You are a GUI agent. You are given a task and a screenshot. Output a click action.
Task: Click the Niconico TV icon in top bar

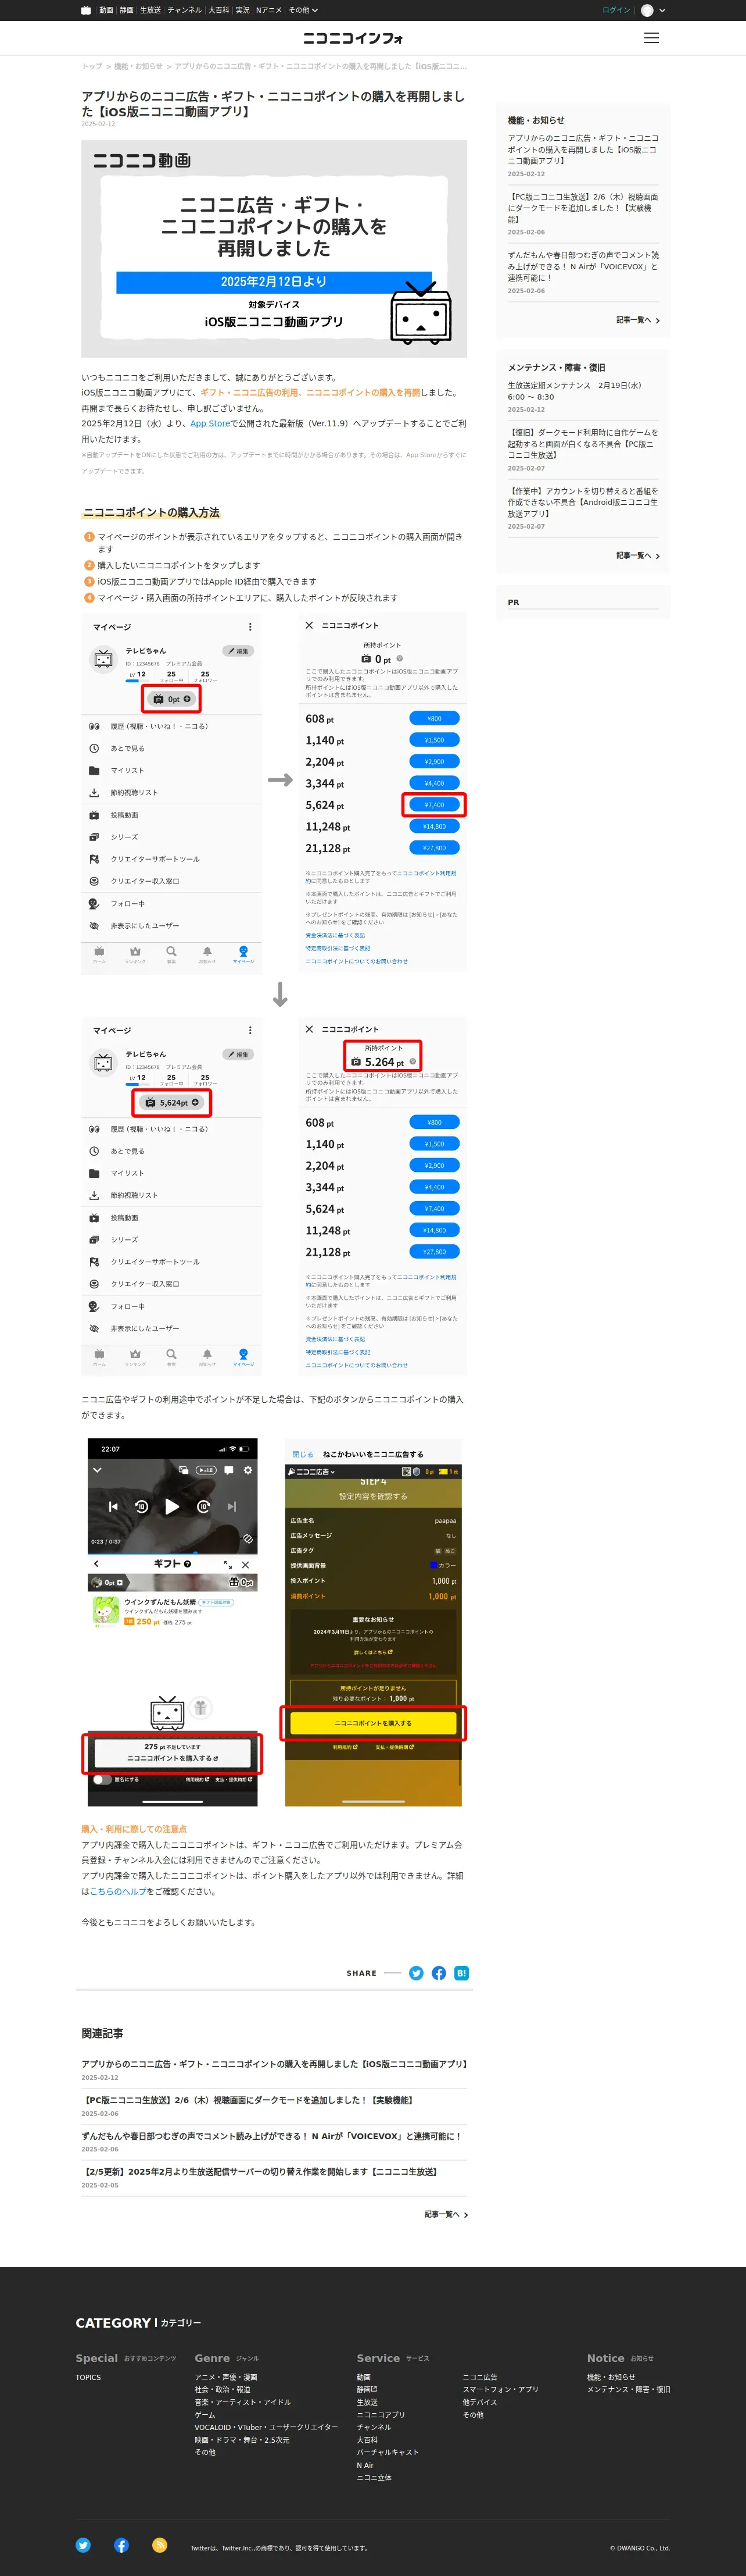coord(86,10)
